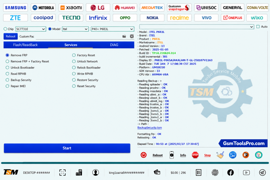This screenshot has height=180, width=270.
Task: Clear the Custom Pac path with X icon
Action: click(132, 36)
